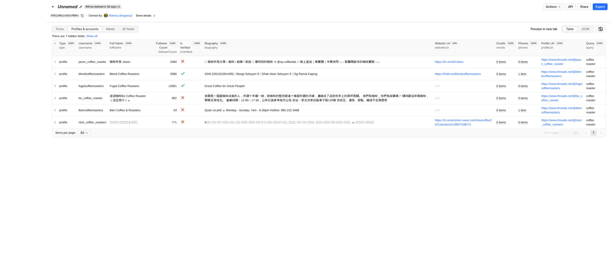Select the Posts tab
The width and height of the screenshot is (611, 267).
pos(60,29)
